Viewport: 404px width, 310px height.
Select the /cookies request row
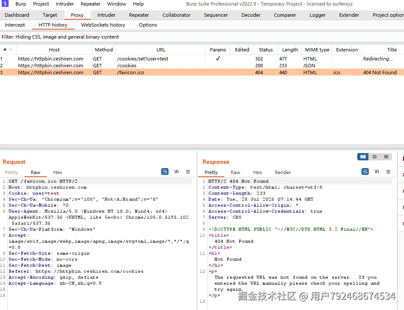[202, 66]
